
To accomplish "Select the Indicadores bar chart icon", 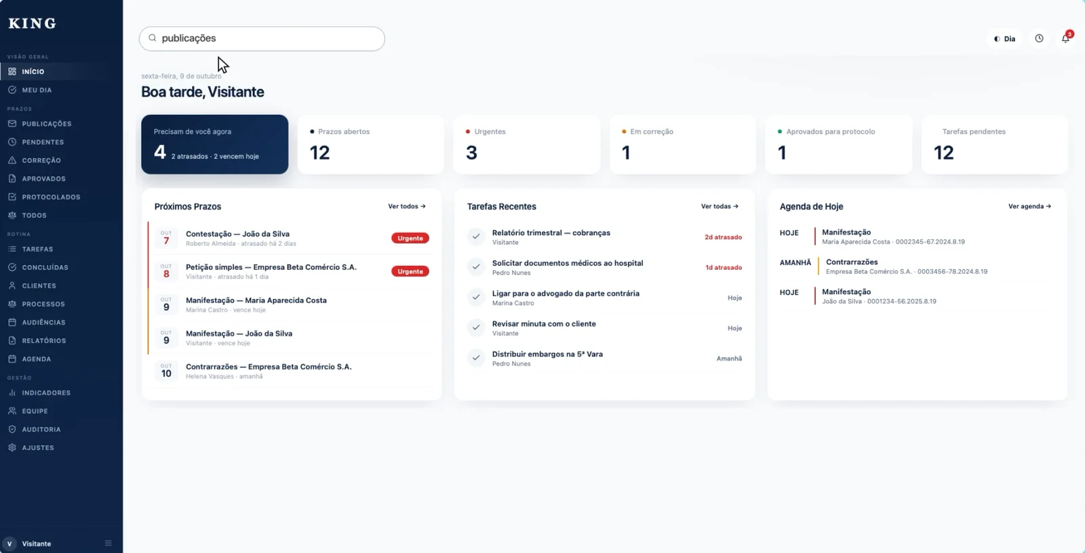I will [x=12, y=393].
